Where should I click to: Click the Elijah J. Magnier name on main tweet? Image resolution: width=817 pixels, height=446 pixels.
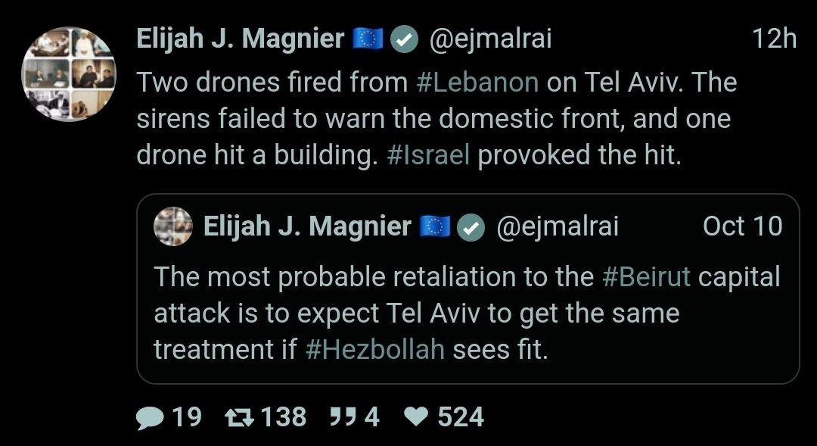coord(240,39)
